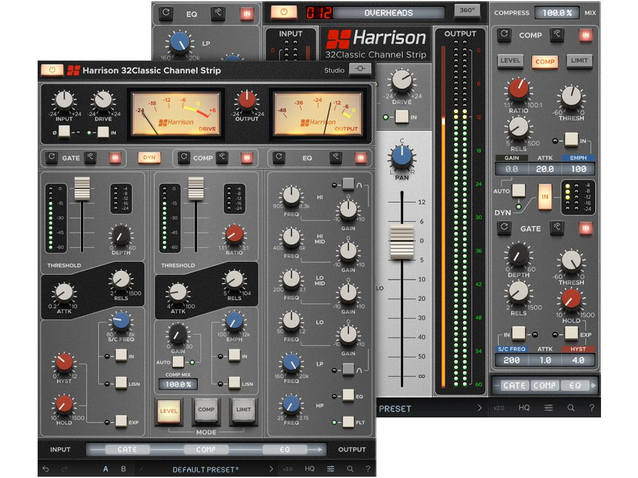Toggle the rear window power button

pos(284,12)
